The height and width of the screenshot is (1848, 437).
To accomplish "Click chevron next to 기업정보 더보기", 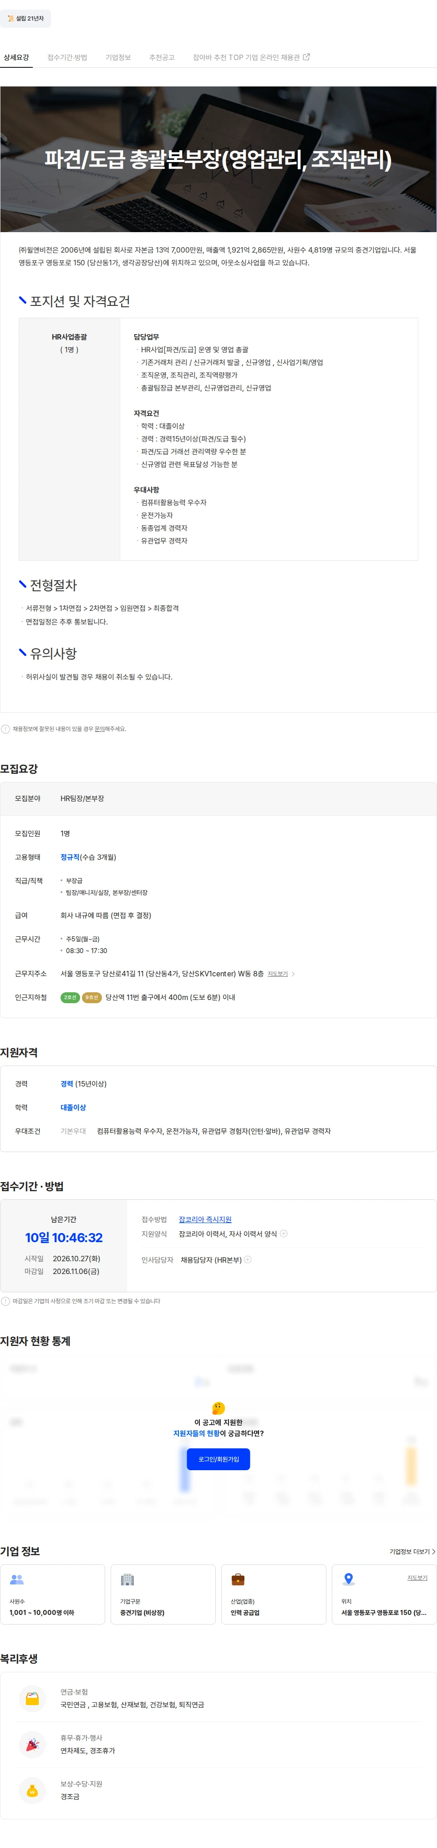I will click(433, 1552).
